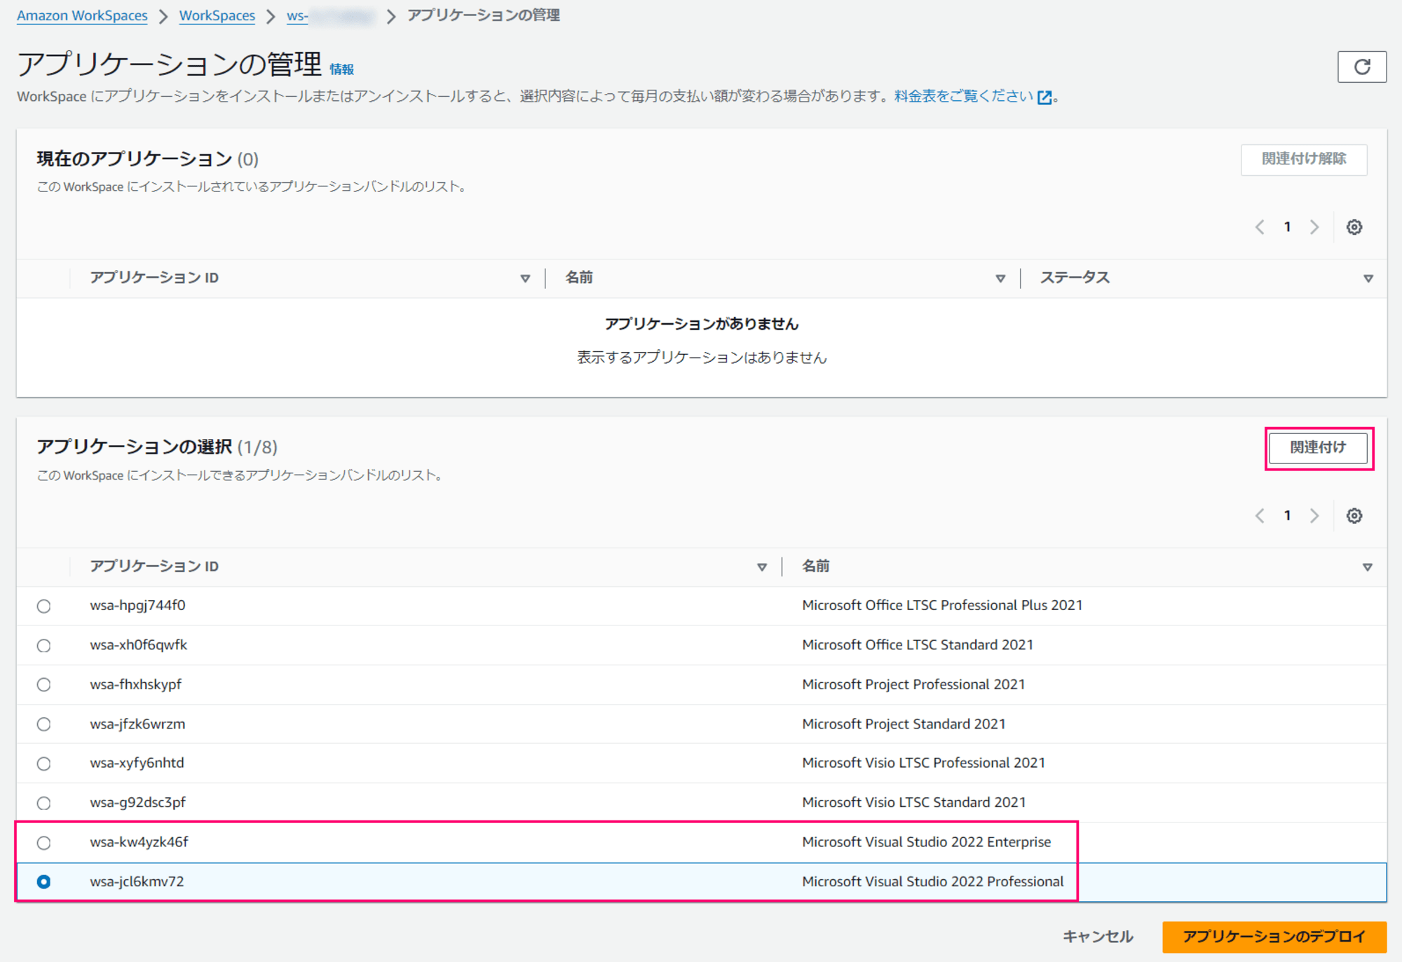Screen dimensions: 1402x962
Task: Click キャンセル button
Action: 1098,937
